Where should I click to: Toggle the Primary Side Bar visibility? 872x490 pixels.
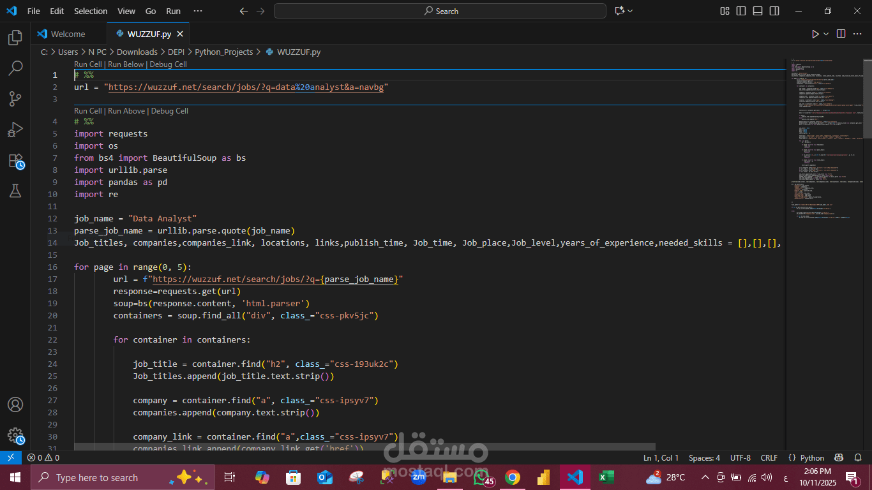[740, 11]
